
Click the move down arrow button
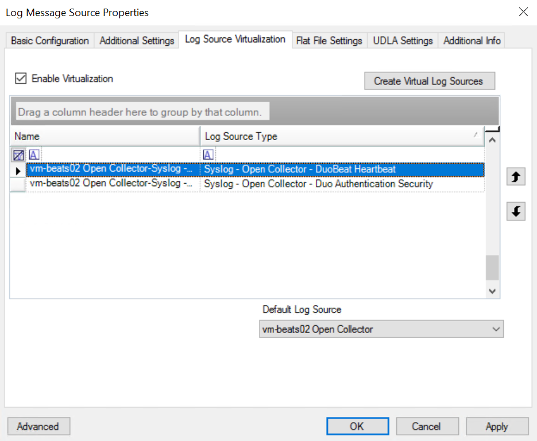(x=516, y=212)
